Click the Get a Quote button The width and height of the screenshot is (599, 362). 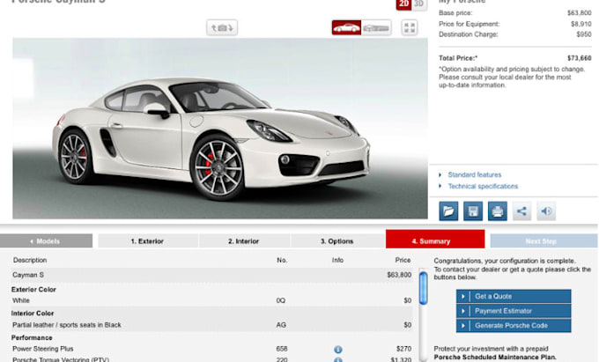[x=514, y=296]
